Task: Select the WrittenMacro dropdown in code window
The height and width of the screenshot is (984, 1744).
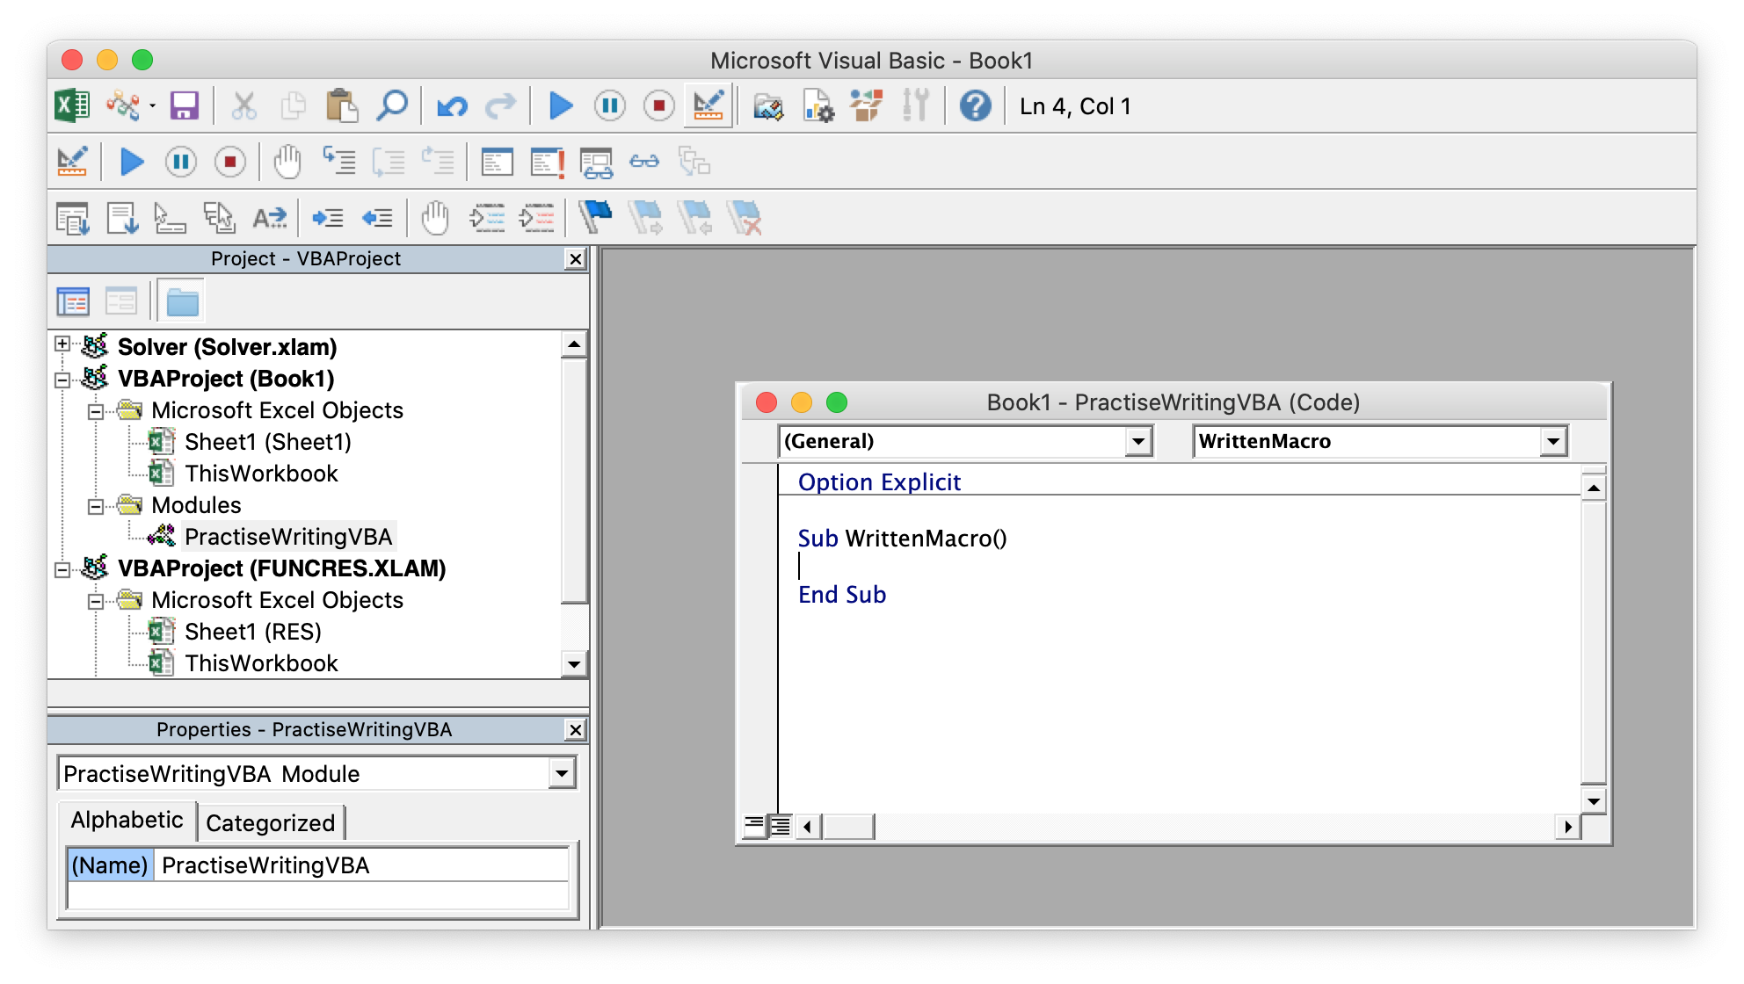Action: [x=1377, y=440]
